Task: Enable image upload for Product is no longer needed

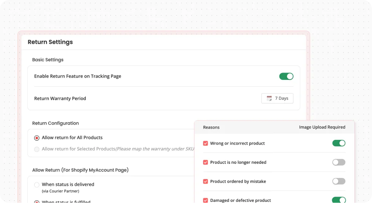Action: 339,162
